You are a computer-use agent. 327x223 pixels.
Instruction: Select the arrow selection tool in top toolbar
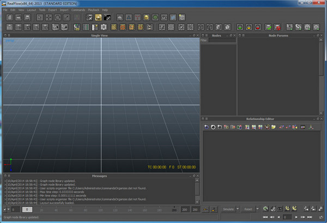click(40, 17)
